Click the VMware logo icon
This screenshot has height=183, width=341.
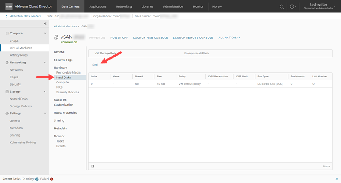(x=9, y=6)
